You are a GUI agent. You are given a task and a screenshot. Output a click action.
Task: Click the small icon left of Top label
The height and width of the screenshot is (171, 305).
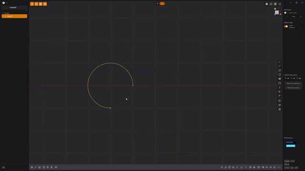158,3
